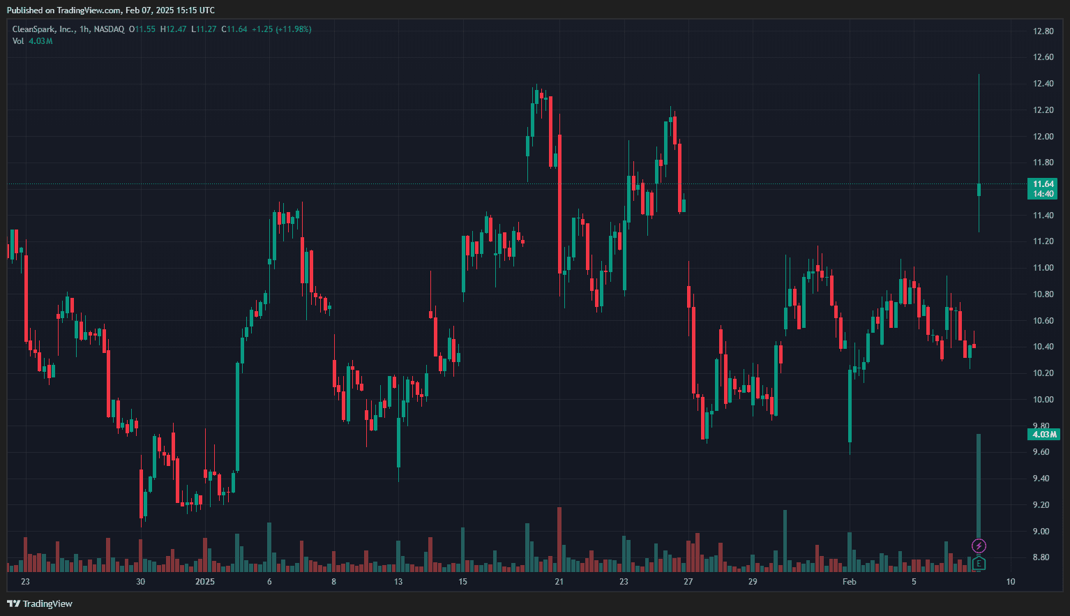Screen dimensions: 1070x616
Task: Open the earnings 'E' marker icon
Action: (x=979, y=563)
